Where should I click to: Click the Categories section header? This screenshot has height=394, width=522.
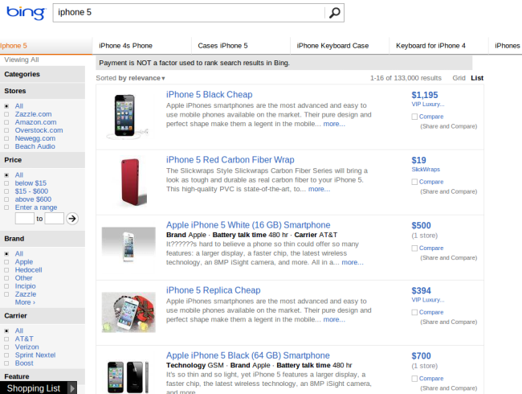click(43, 74)
